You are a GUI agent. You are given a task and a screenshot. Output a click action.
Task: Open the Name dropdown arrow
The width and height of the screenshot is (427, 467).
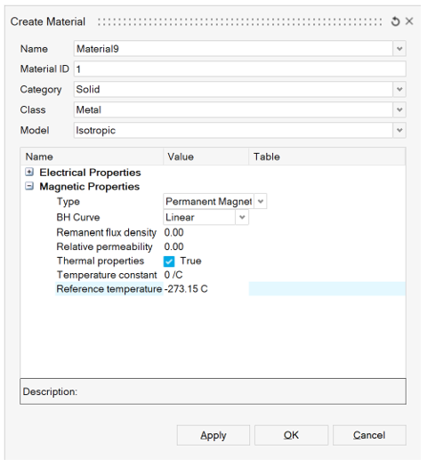pyautogui.click(x=399, y=49)
